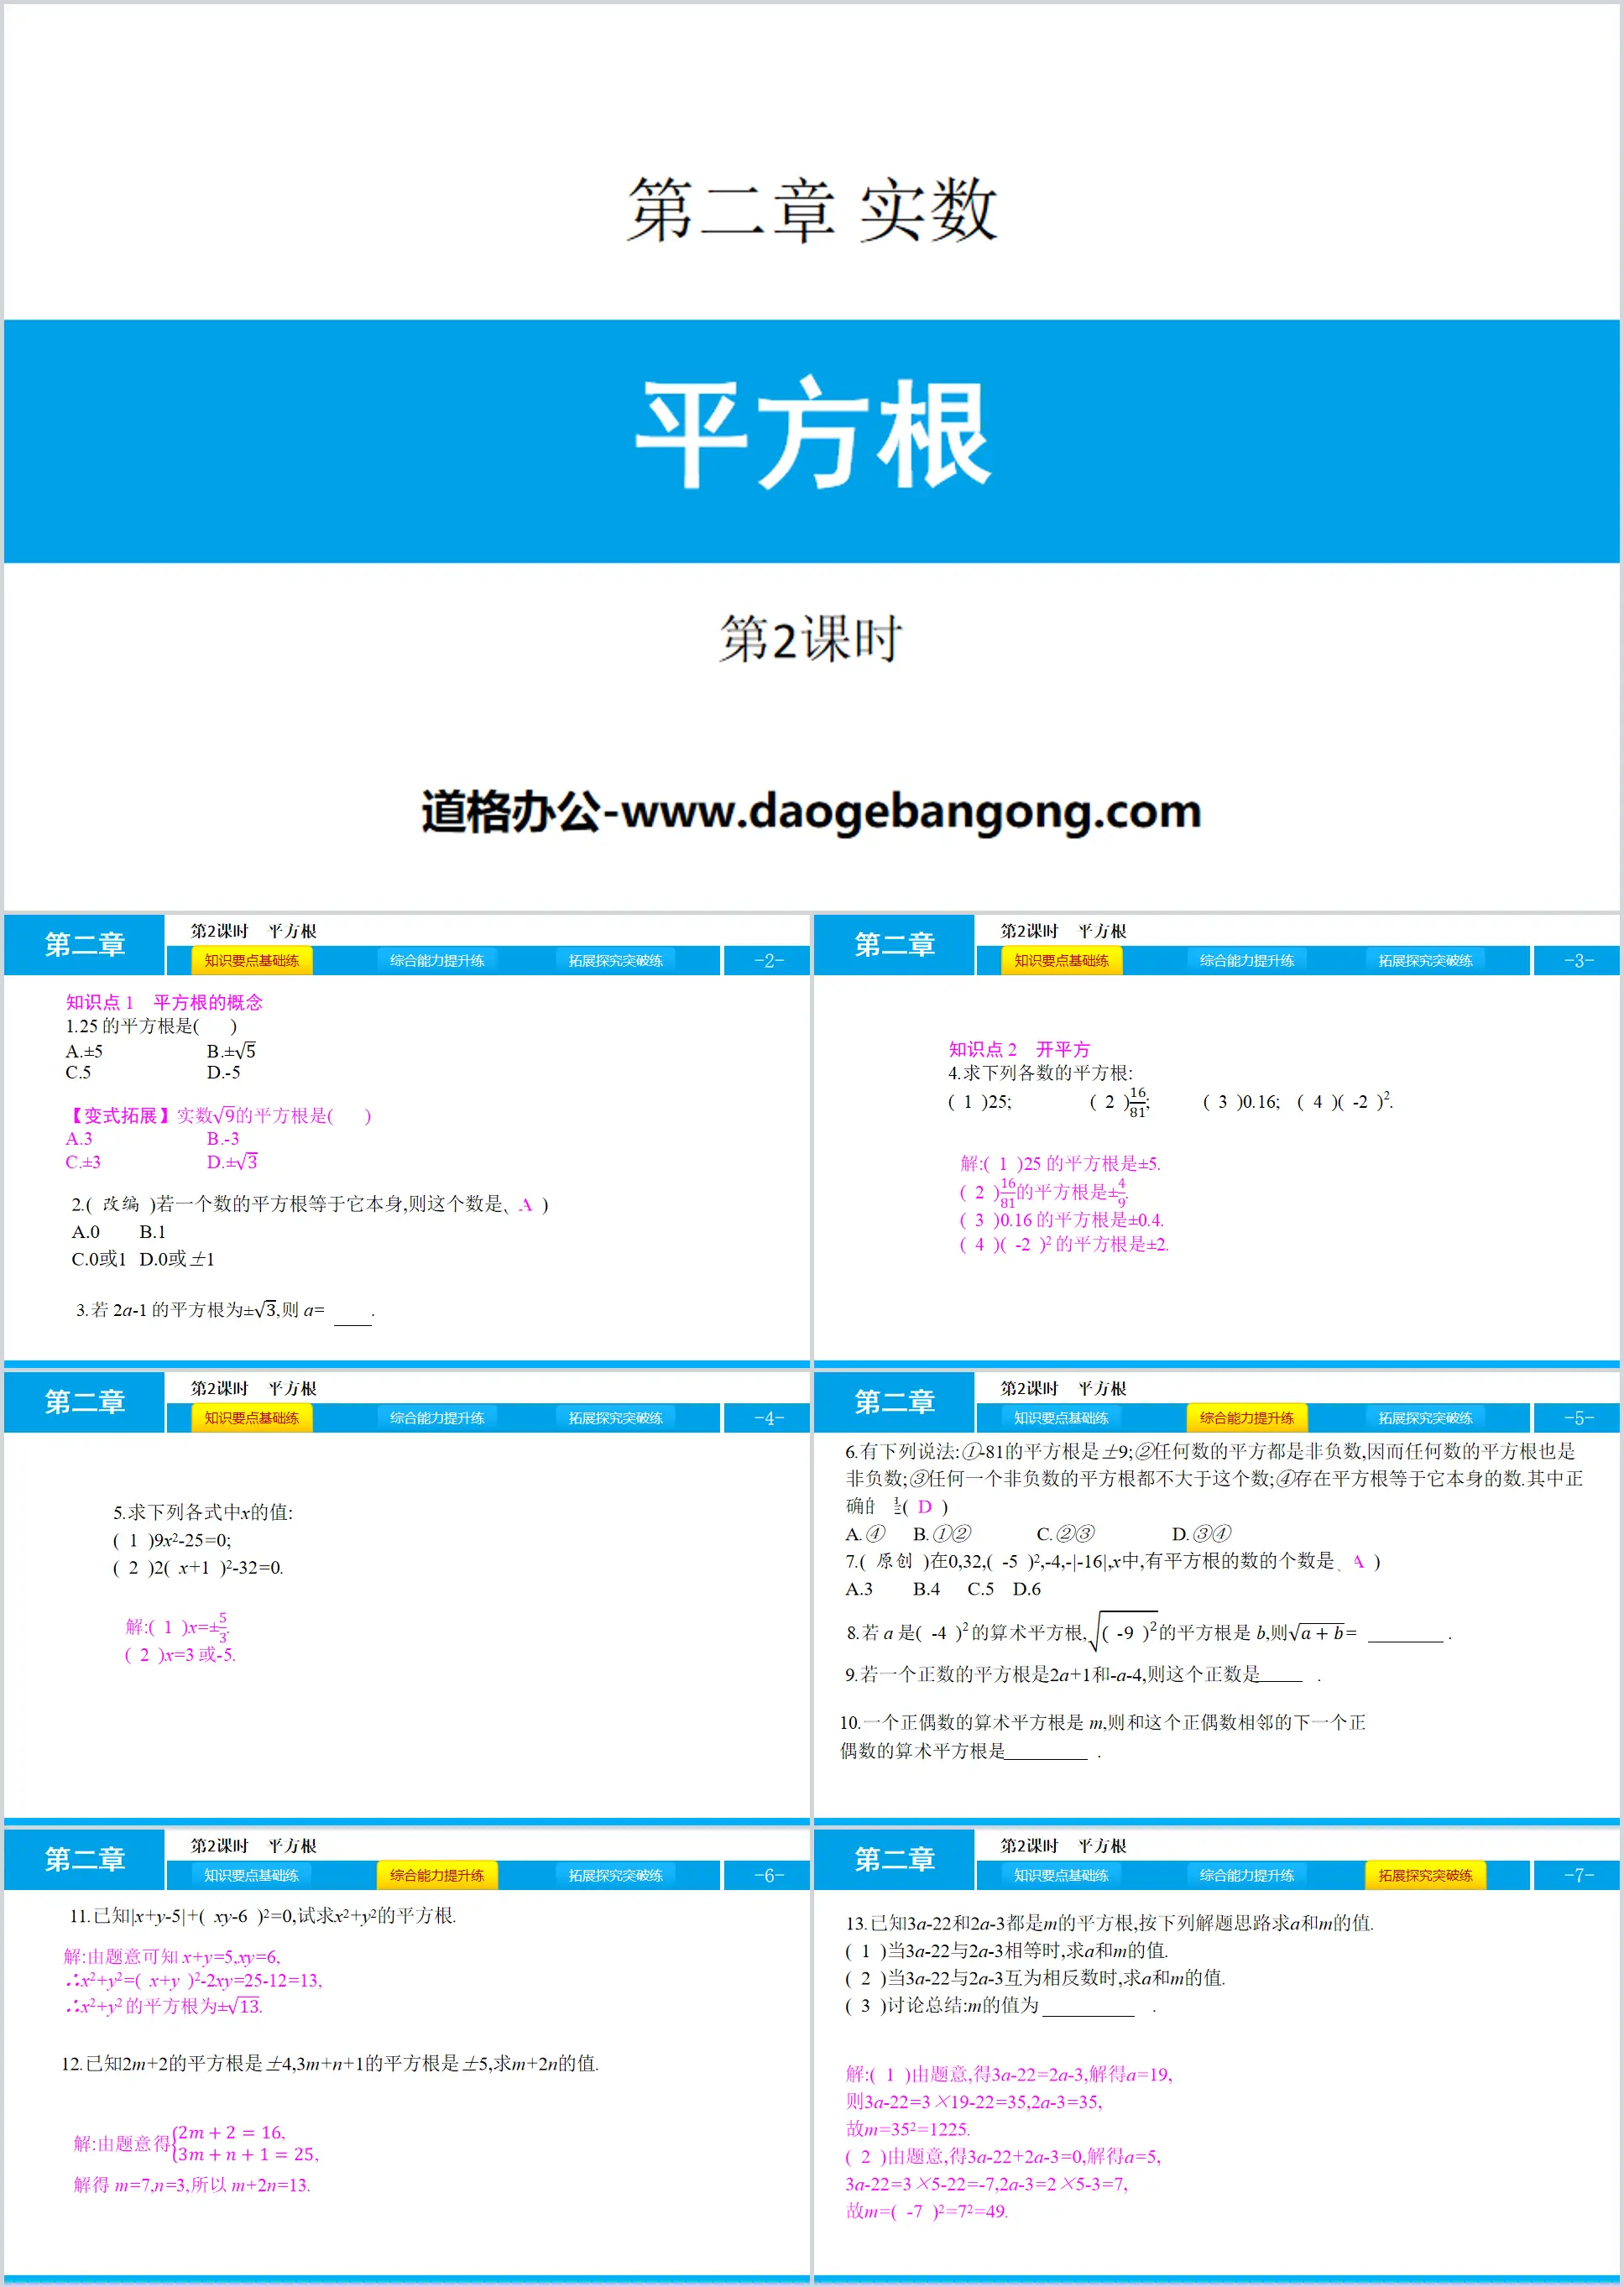Click 第二章 label on slide -6-
The image size is (1624, 2287).
(x=85, y=1859)
